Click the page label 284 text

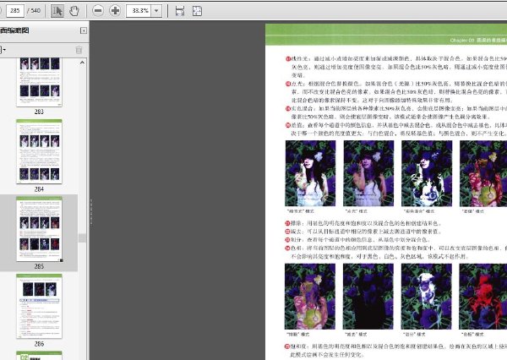tap(39, 189)
